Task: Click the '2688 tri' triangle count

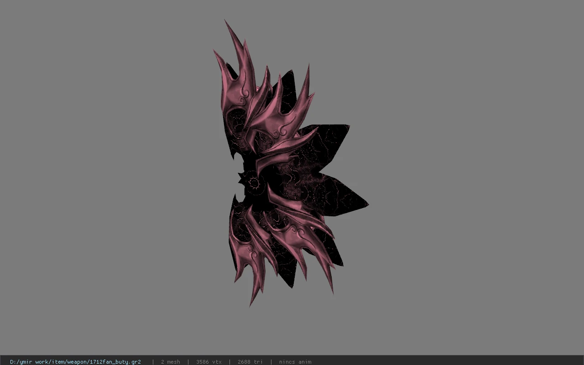Action: (x=250, y=362)
